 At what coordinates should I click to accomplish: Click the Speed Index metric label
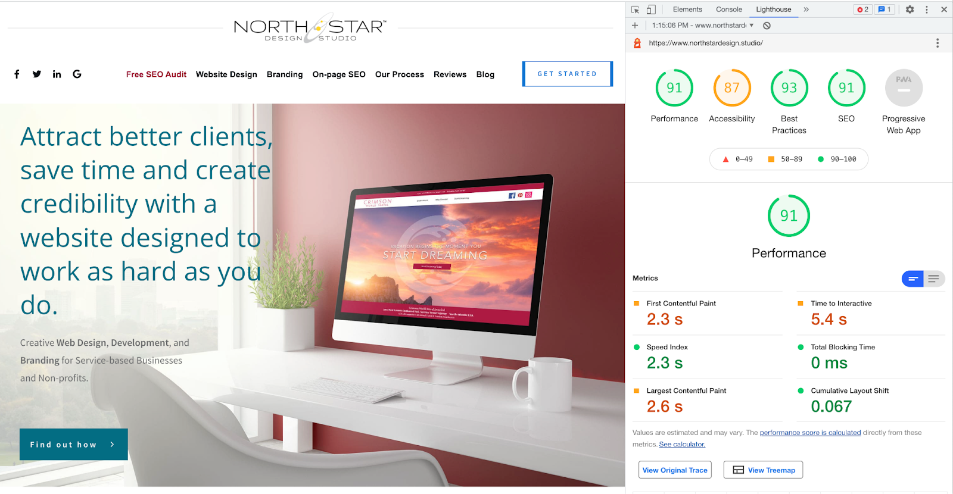point(667,347)
